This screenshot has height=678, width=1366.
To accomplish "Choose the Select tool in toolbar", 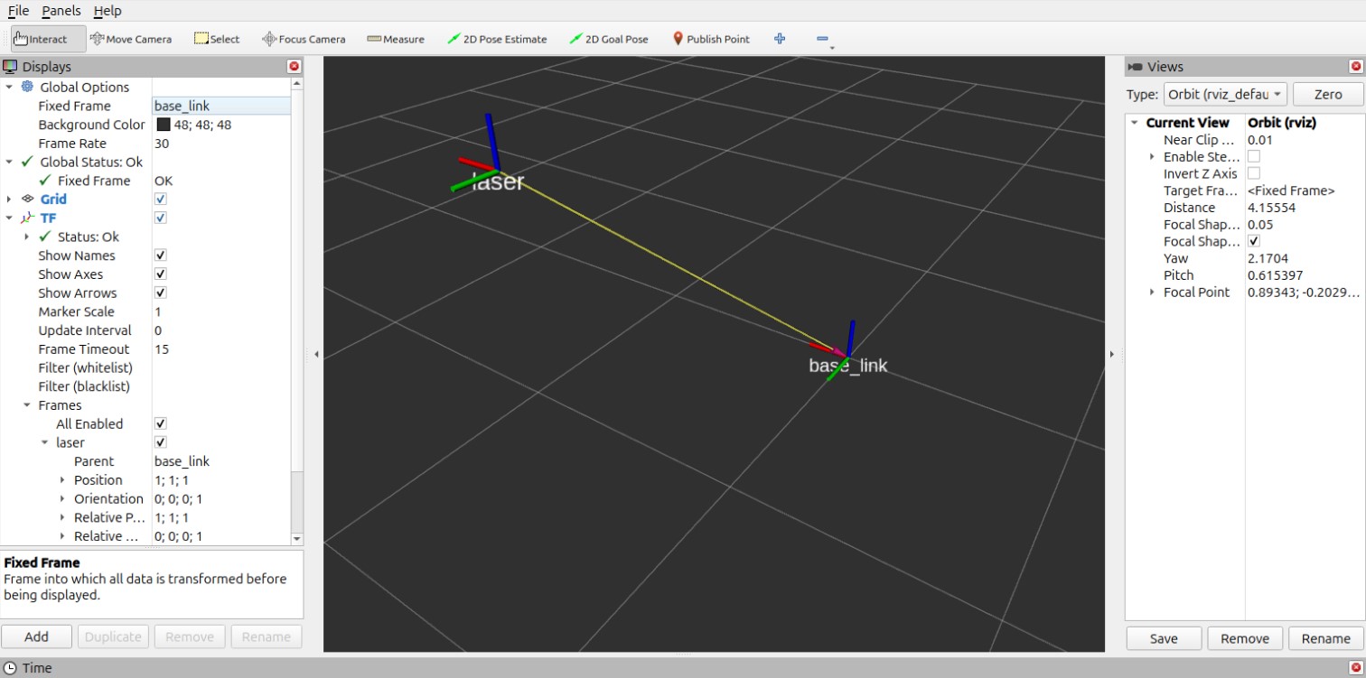I will tap(217, 39).
